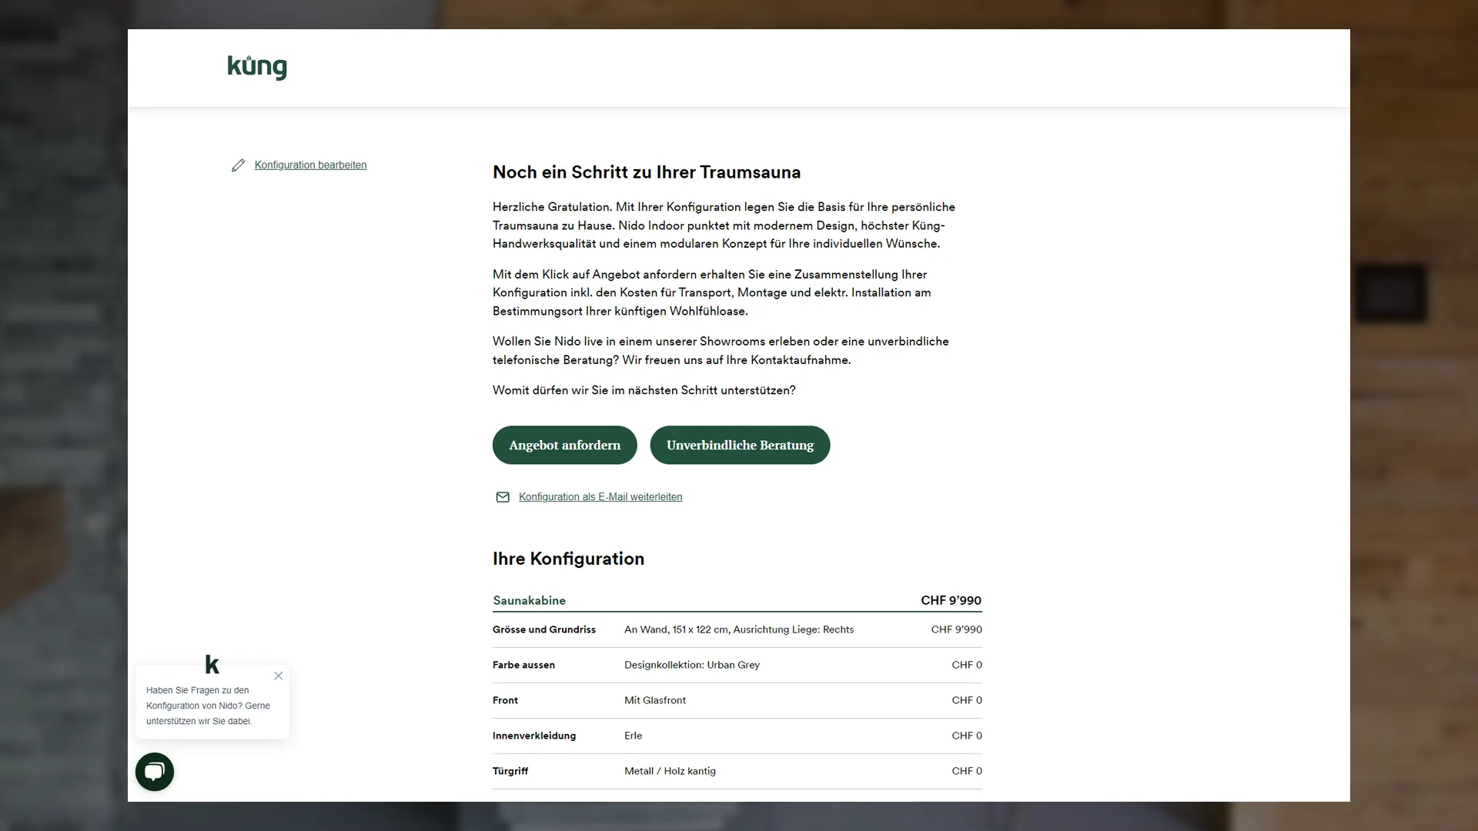Open the chat bubble launcher icon

click(x=155, y=772)
